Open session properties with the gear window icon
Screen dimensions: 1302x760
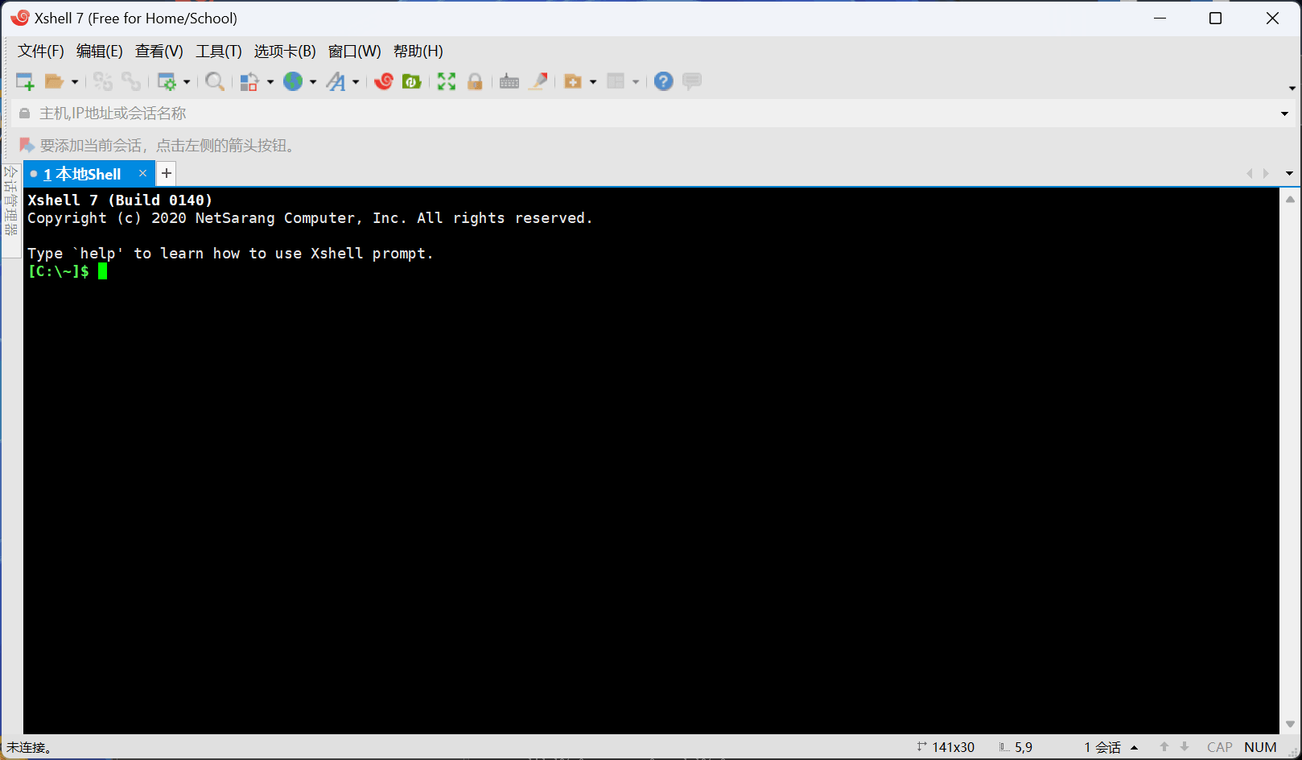point(167,81)
